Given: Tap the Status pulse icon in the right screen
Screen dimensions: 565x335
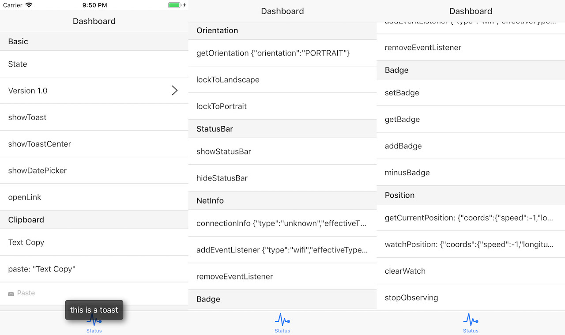Looking at the screenshot, I should click(471, 320).
